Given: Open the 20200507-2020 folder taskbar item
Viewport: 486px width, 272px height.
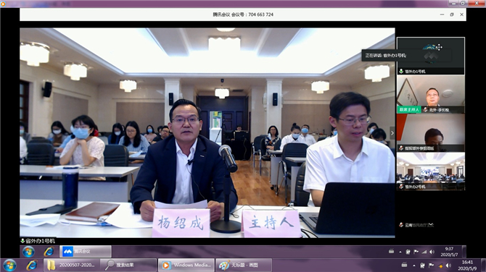Looking at the screenshot, I should click(71, 265).
